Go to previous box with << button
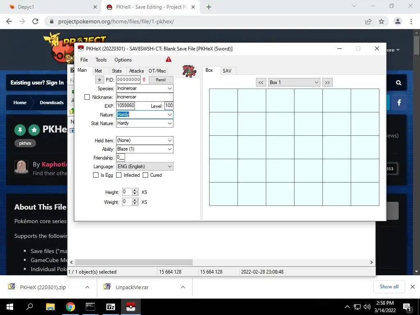The image size is (420, 315). click(x=261, y=82)
